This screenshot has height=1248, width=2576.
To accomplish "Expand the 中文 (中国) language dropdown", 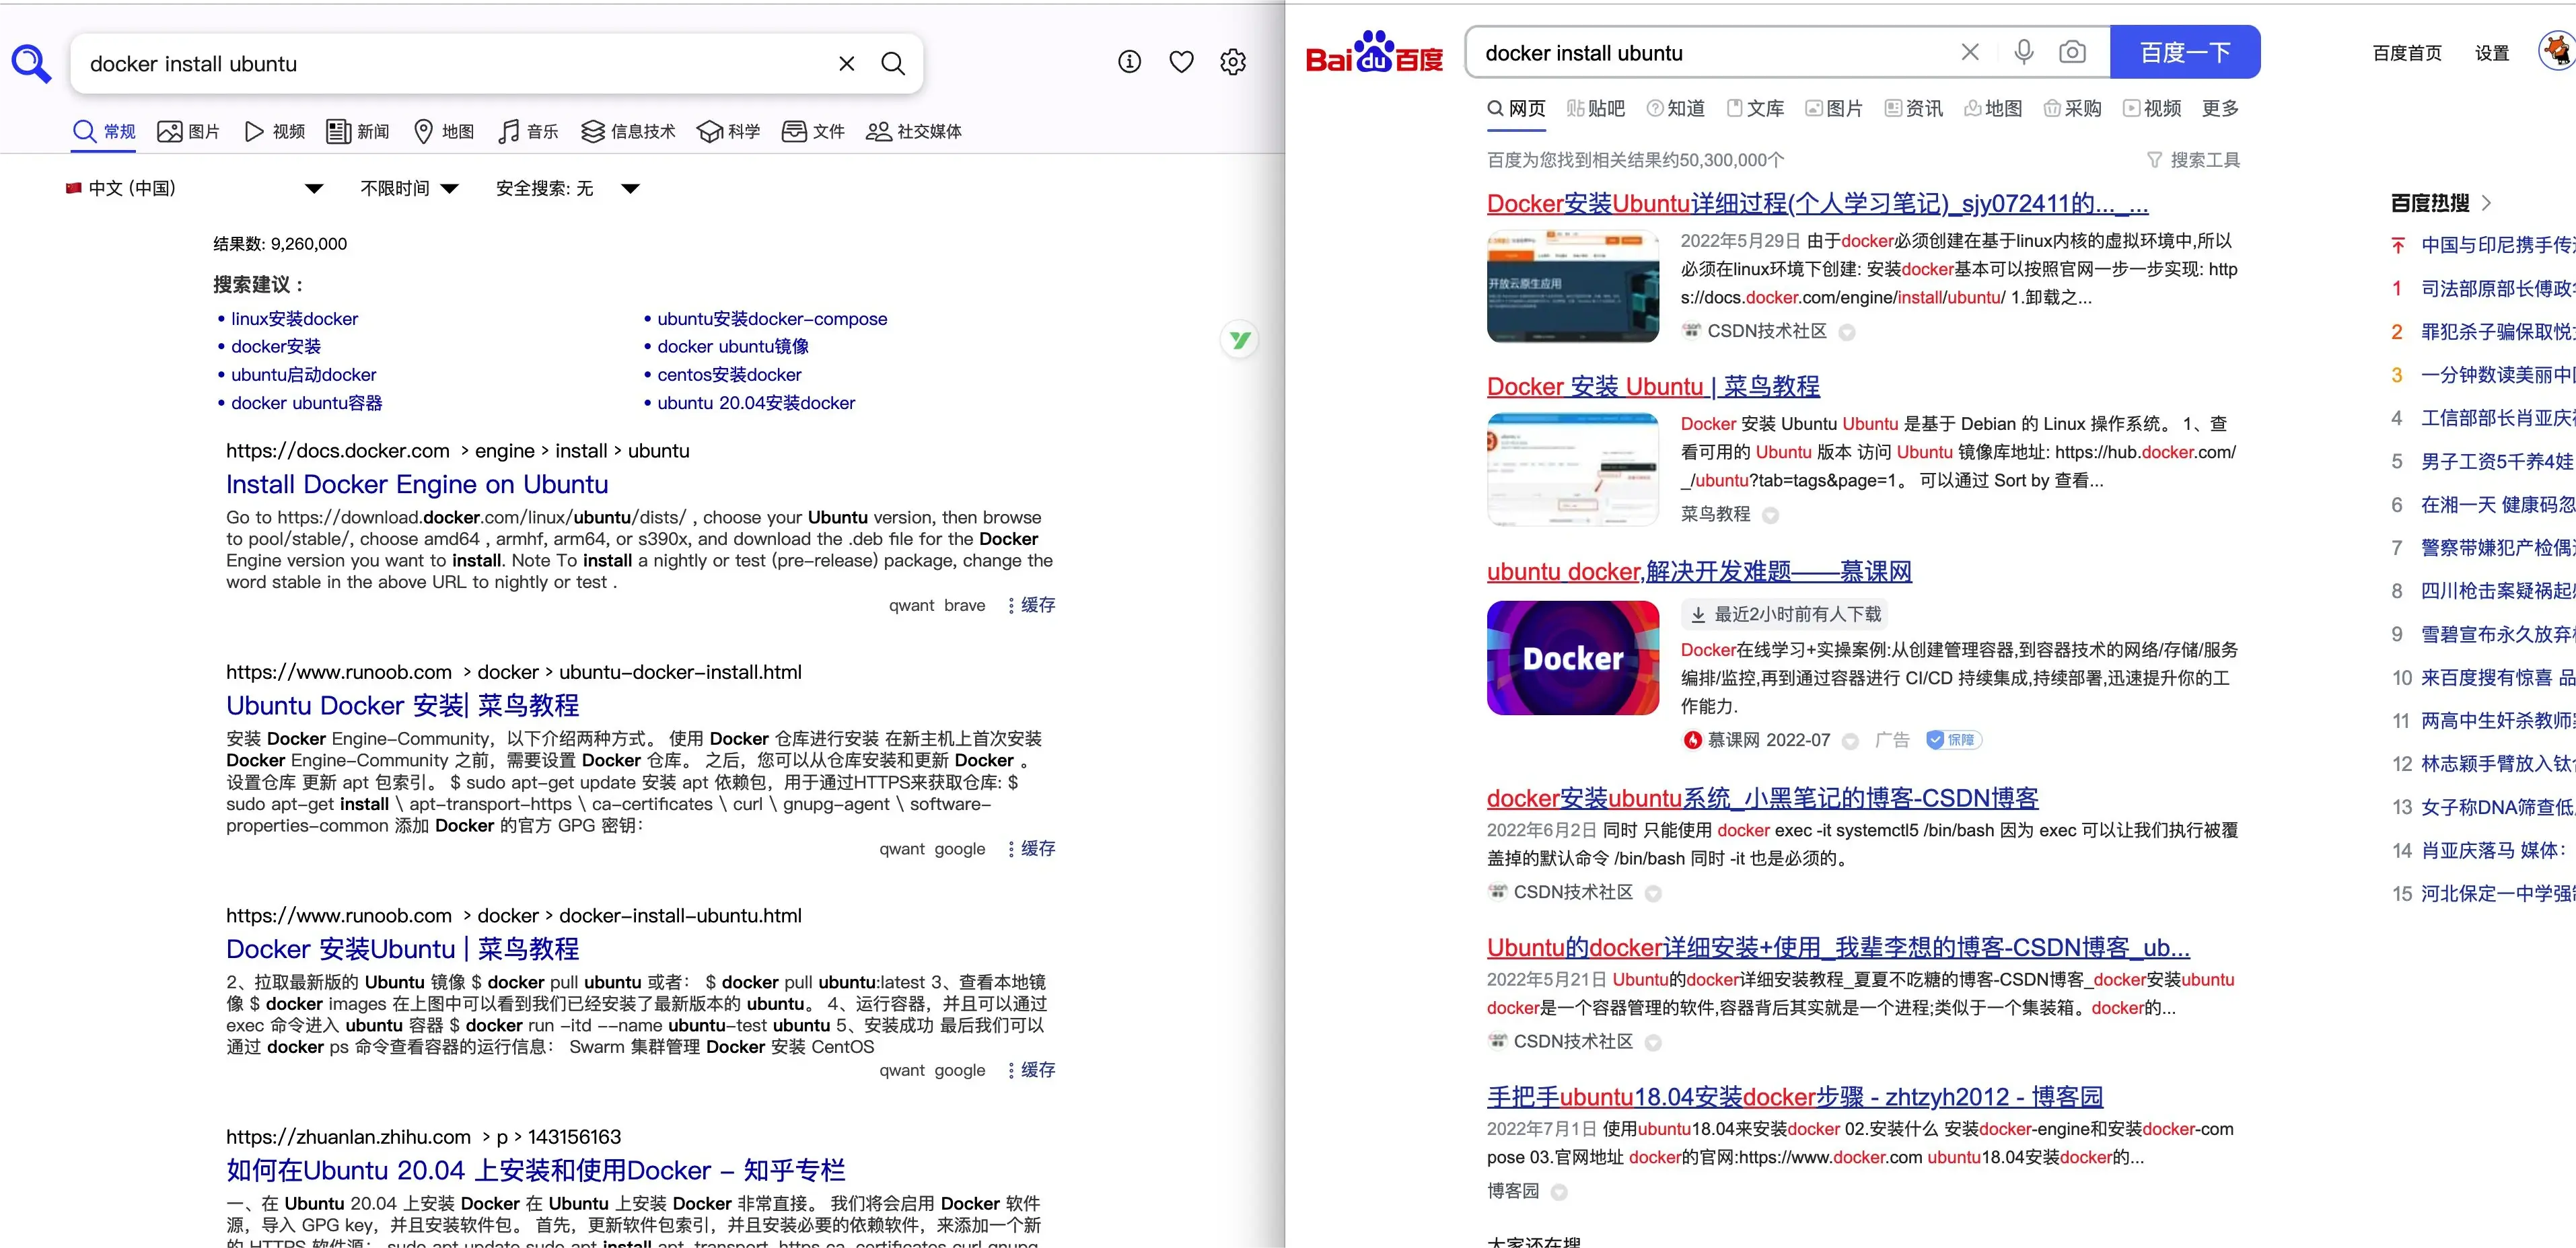I will [x=195, y=188].
